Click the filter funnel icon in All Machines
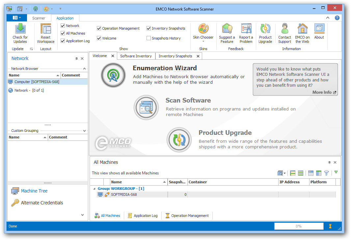The width and height of the screenshot is (351, 240). [326, 173]
